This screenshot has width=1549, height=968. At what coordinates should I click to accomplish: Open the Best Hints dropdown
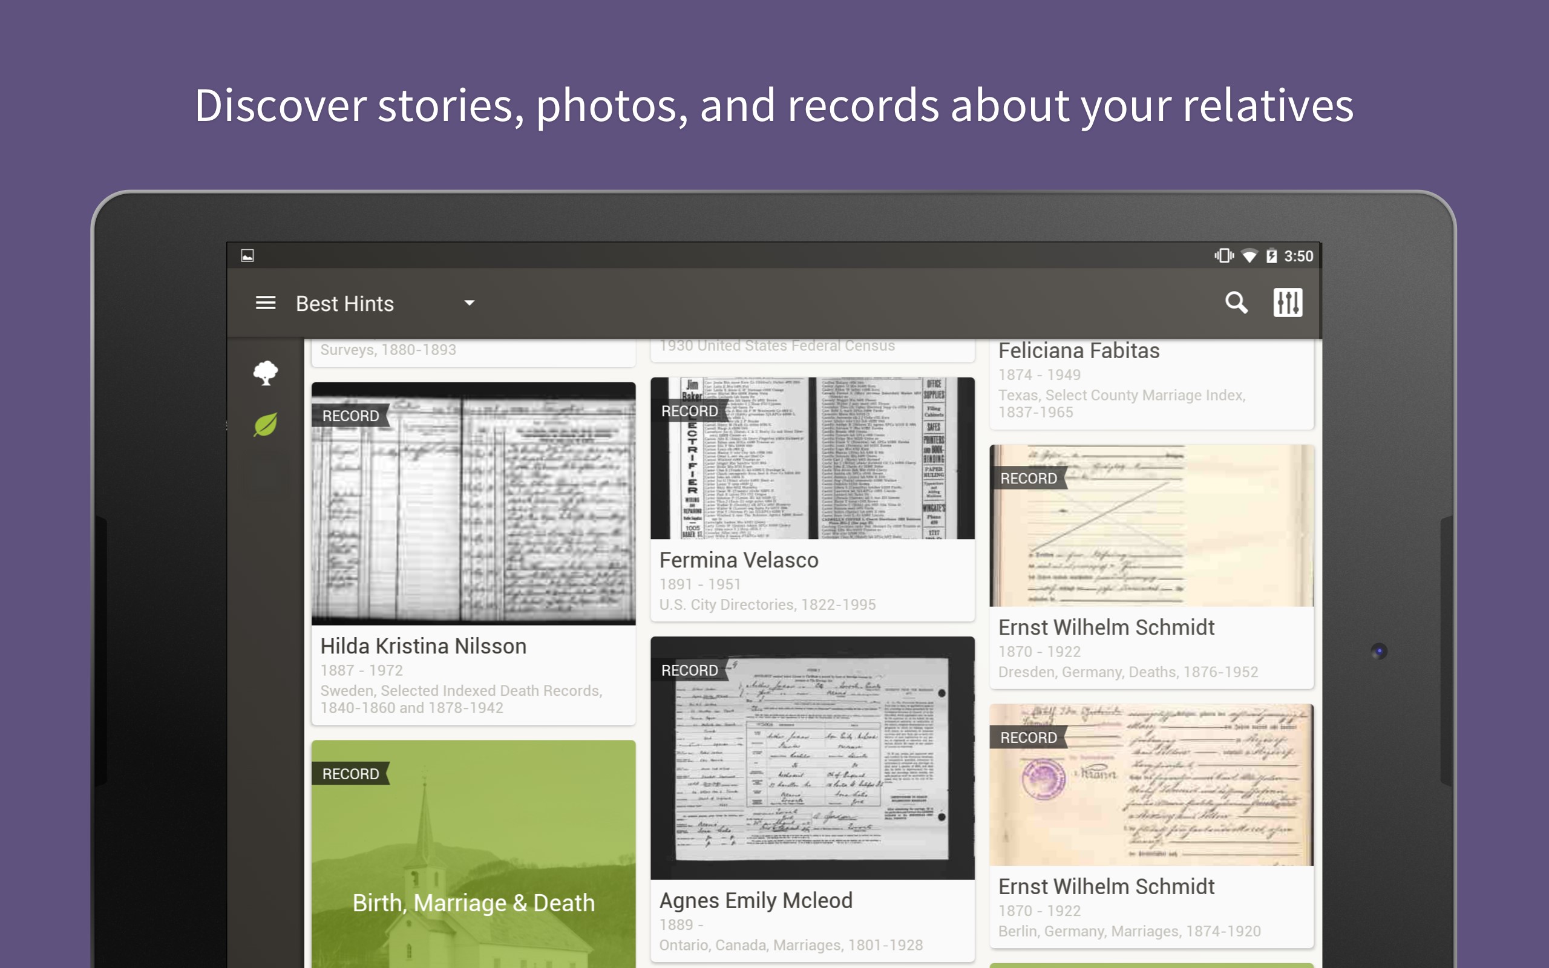tap(345, 303)
